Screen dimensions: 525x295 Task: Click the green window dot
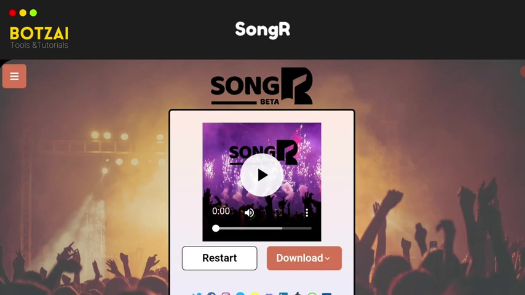(33, 13)
